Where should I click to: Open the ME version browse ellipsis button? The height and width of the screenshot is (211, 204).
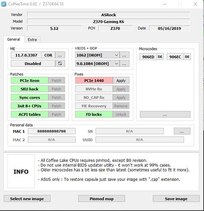point(60,55)
